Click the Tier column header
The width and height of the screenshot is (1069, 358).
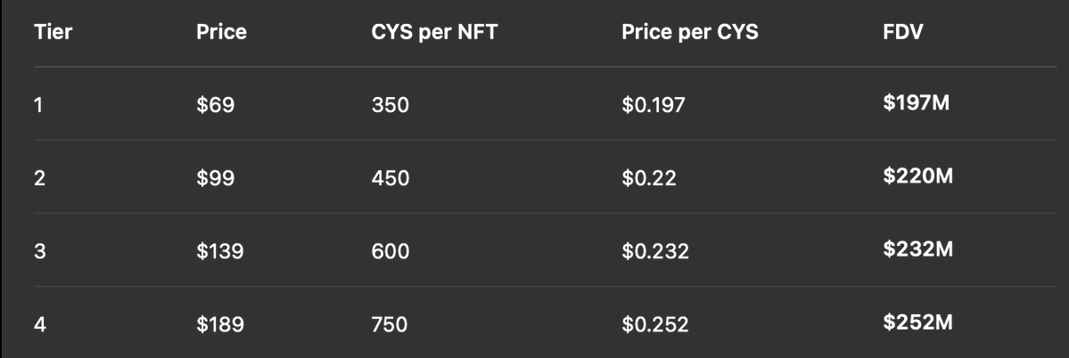tap(53, 32)
